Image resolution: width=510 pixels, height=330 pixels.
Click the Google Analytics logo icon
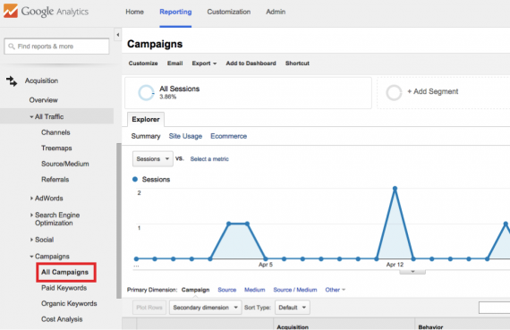[x=11, y=11]
